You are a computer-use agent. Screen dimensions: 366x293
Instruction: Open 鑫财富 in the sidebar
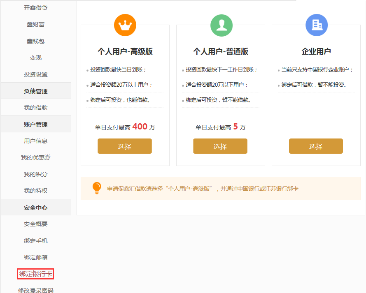[36, 25]
